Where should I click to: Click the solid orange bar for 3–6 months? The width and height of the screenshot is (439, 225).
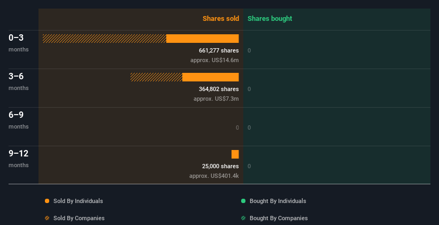click(211, 77)
